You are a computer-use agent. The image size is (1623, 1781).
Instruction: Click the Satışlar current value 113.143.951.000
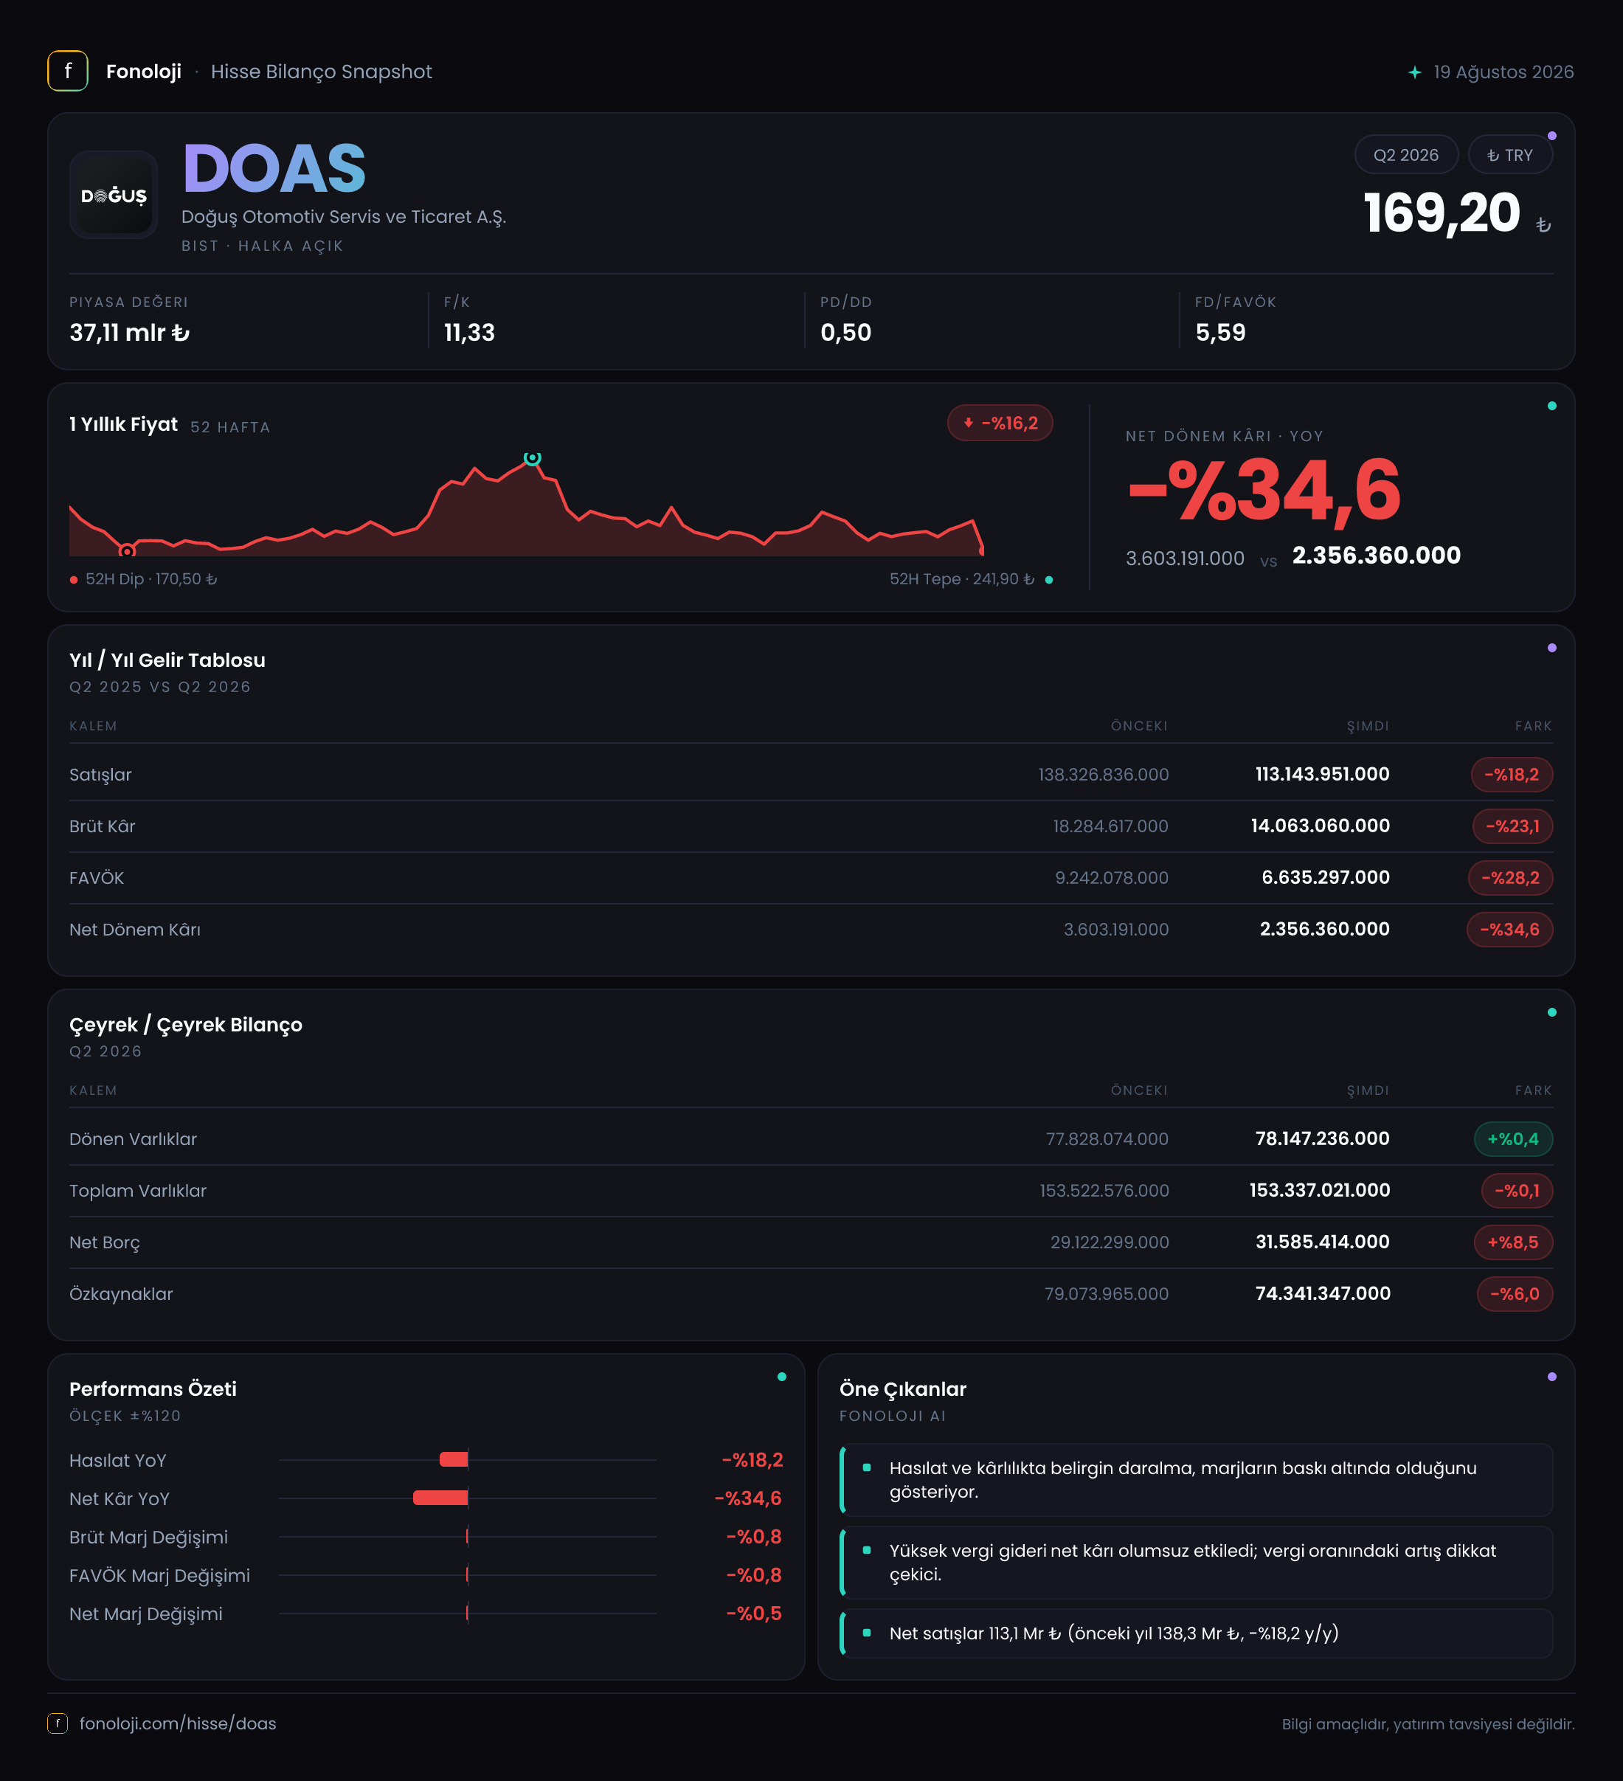pyautogui.click(x=1323, y=775)
